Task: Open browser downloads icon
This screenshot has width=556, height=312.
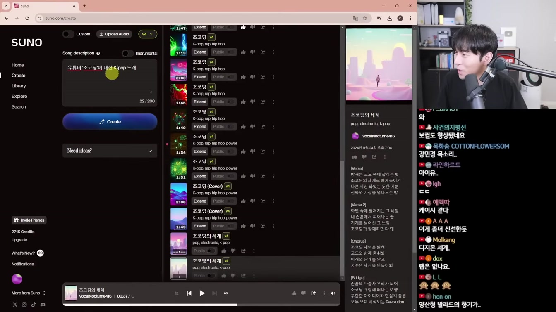Action: pyautogui.click(x=390, y=18)
